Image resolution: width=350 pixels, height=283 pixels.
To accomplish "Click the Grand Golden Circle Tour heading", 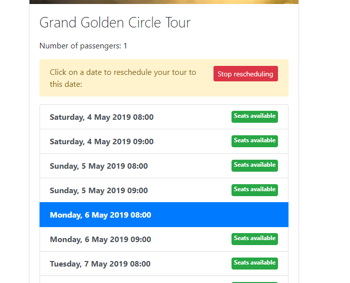I will [115, 22].
